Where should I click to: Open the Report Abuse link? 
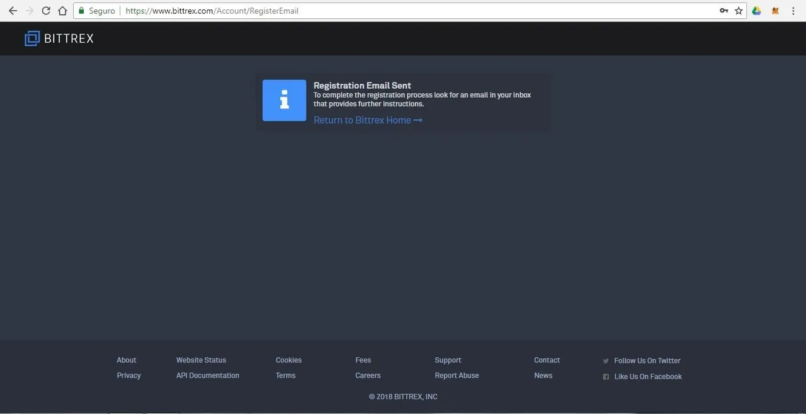[x=457, y=376]
